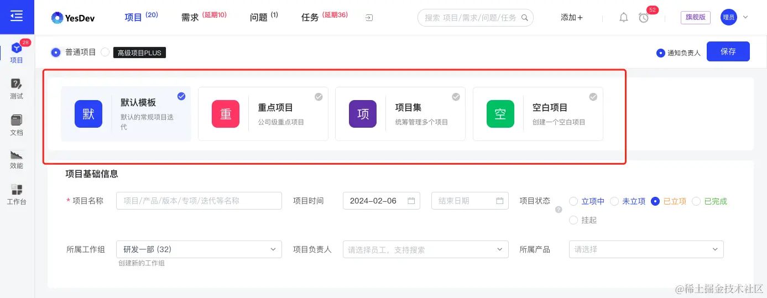Click the blue 默 template icon
767x298 pixels.
click(x=88, y=114)
